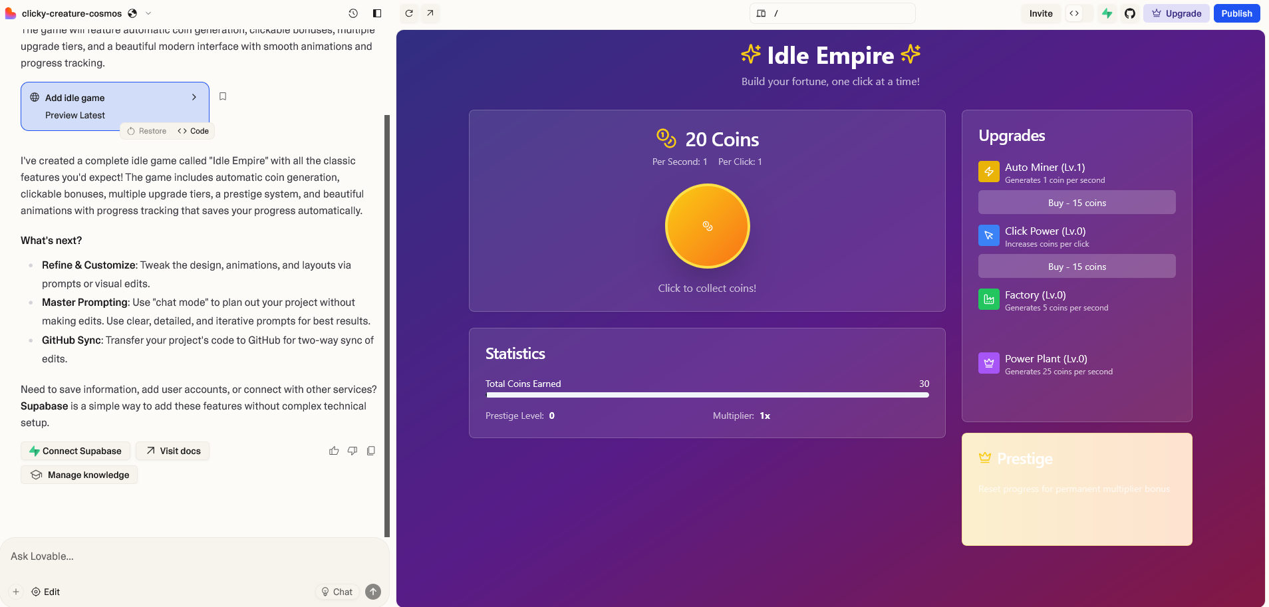1269x607 pixels.
Task: Click the Idle Empire title
Action: pos(831,55)
